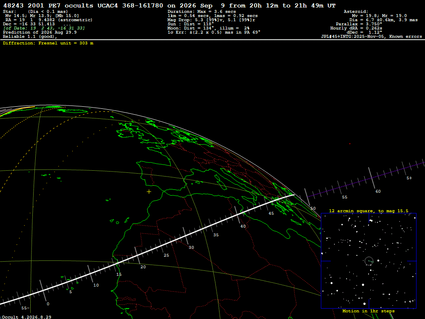Image resolution: width=425 pixels, height=319 pixels.
Task: Click the event title line for 48243 2001 PE7
Action: 169,5
